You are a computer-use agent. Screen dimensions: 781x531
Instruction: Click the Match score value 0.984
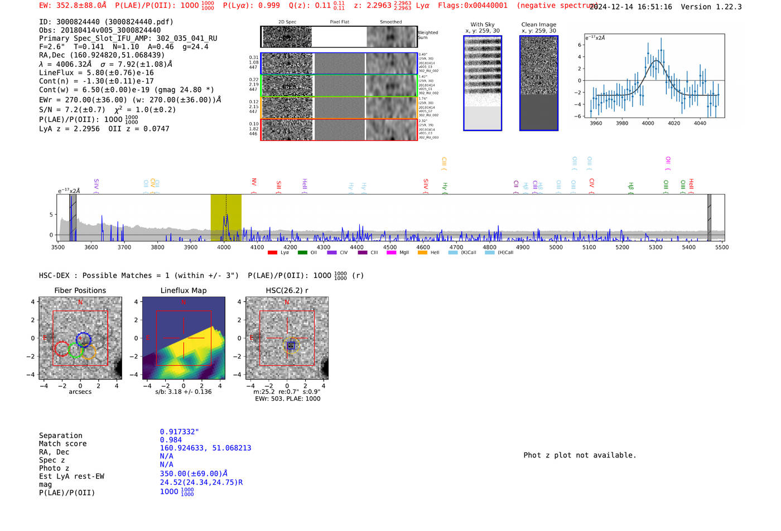point(171,440)
